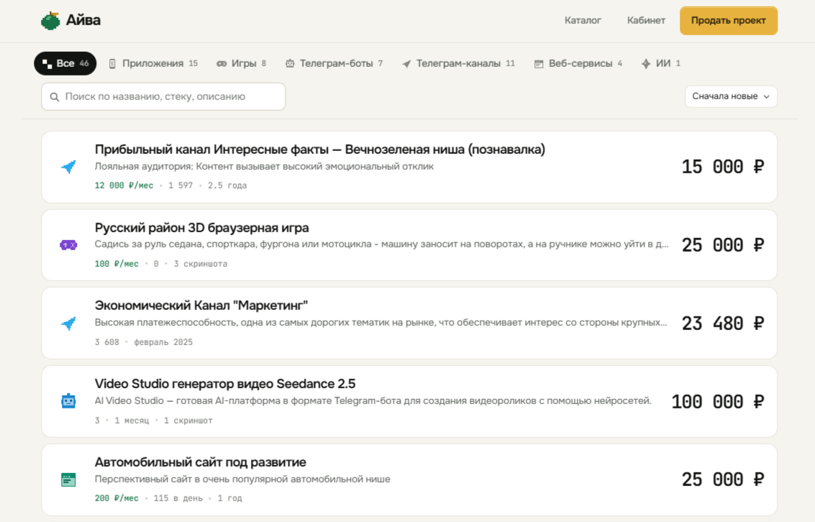Click the sparkle icon beside ИИ category
This screenshot has width=815, height=522.
(x=645, y=63)
